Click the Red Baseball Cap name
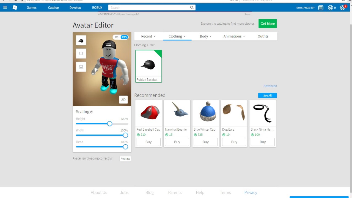 (x=148, y=130)
